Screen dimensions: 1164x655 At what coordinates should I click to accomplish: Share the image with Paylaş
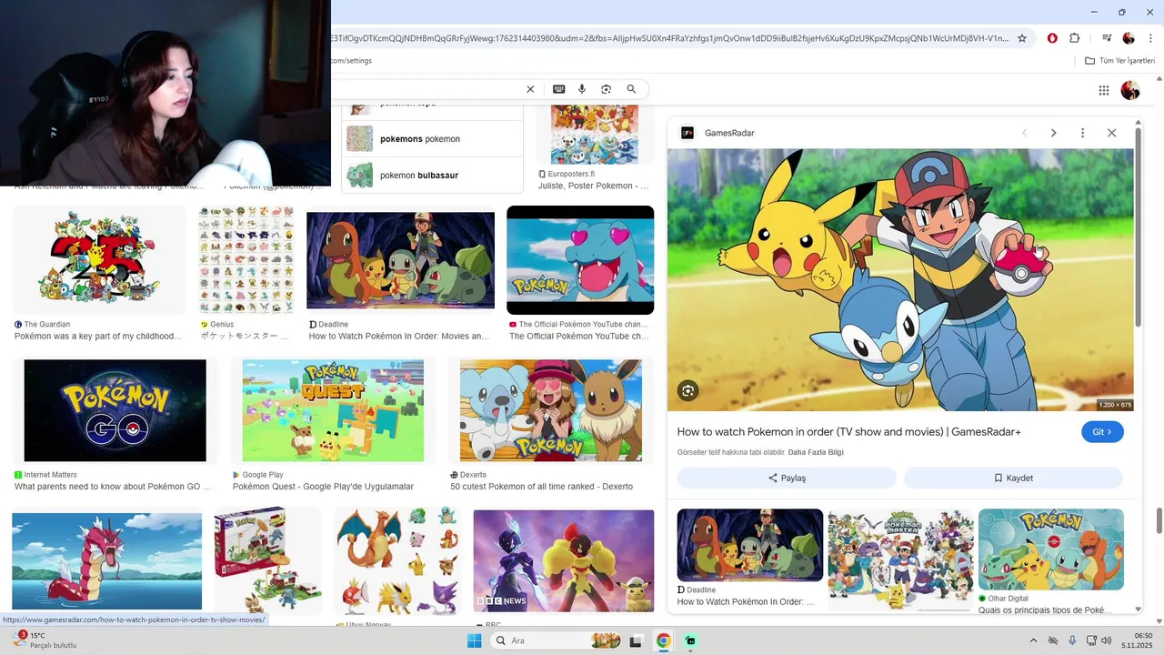[x=787, y=478]
